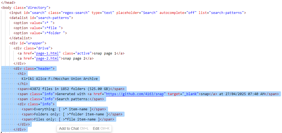Image resolution: width=282 pixels, height=133 pixels.
Task: Click the closing </head> tag
Action: (8, 2)
